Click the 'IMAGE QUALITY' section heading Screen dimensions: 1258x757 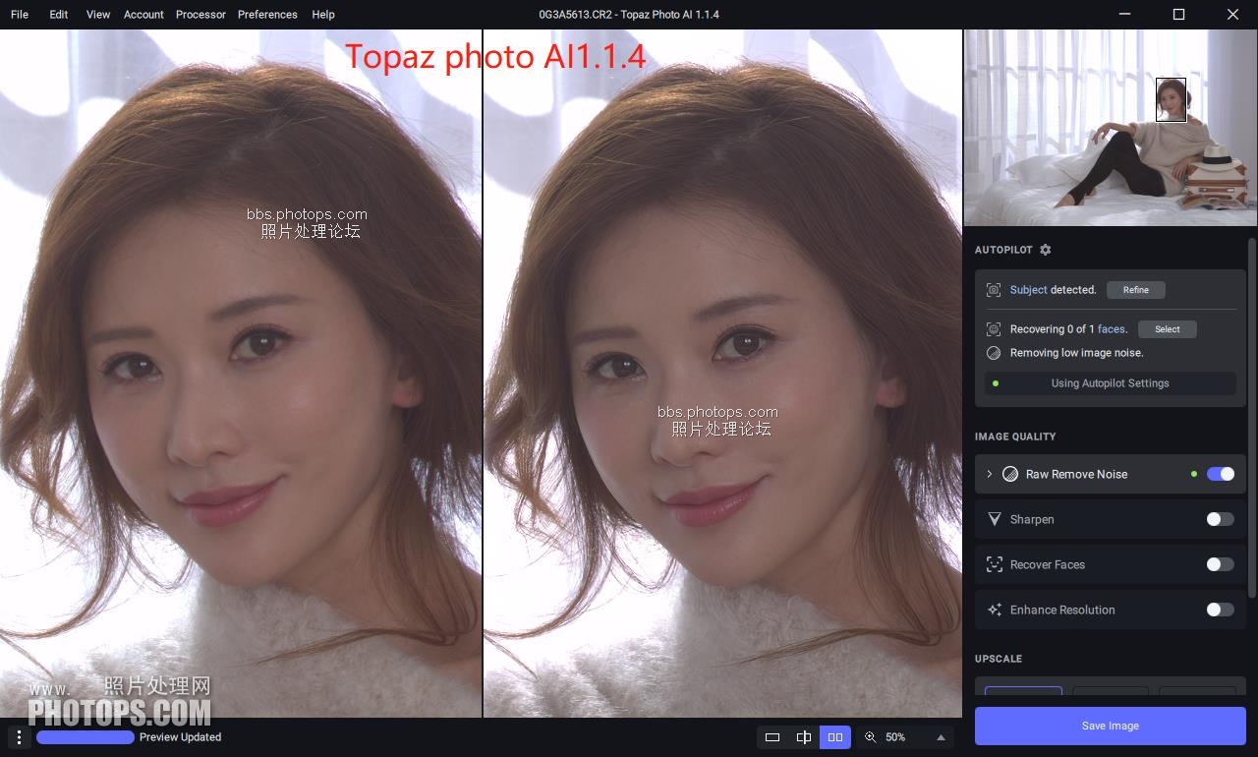[x=1015, y=437]
